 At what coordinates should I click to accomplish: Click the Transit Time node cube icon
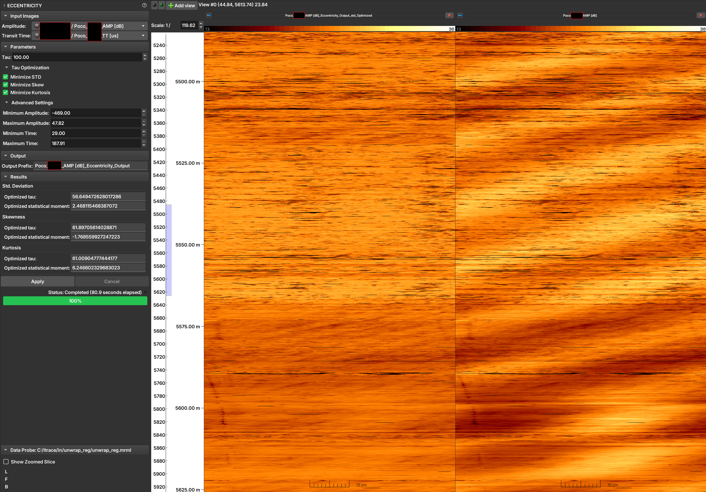tap(37, 35)
